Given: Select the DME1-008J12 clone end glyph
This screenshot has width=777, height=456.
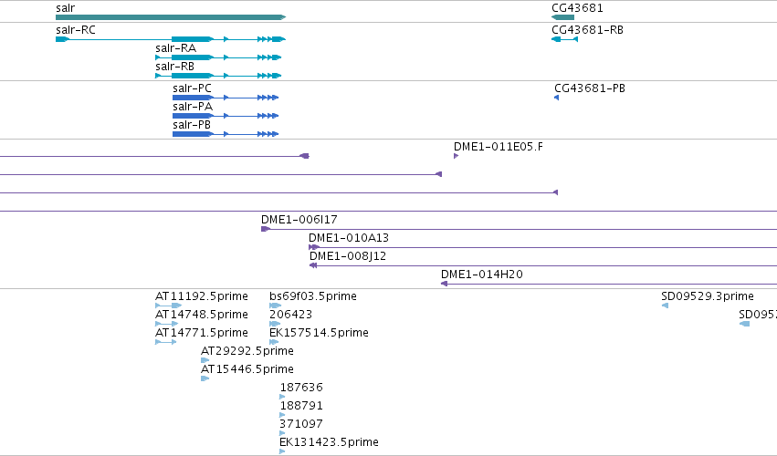Looking at the screenshot, I should click(x=313, y=265).
